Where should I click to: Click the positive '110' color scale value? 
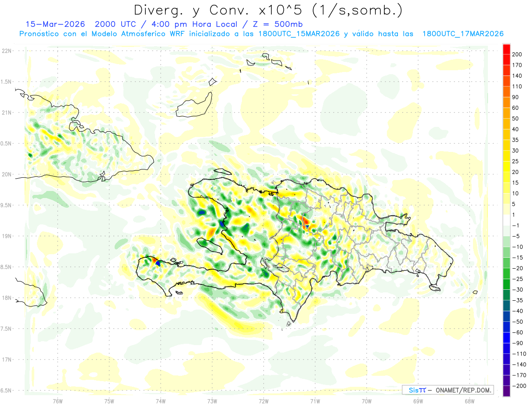tap(518, 86)
